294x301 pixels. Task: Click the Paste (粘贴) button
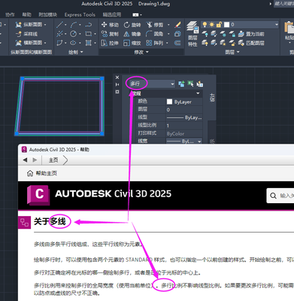[289, 31]
